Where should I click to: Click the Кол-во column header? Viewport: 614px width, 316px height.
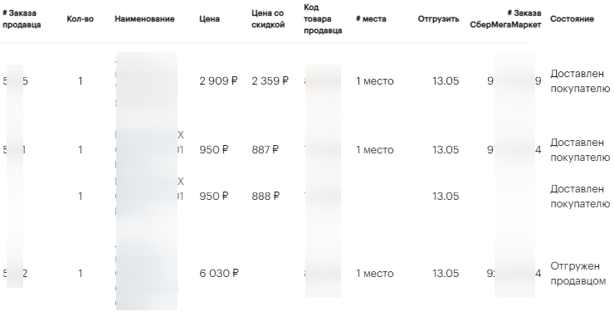pos(80,19)
